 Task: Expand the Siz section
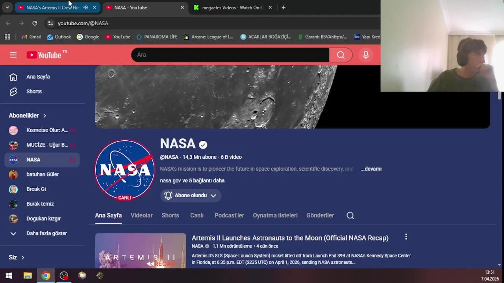tap(17, 257)
